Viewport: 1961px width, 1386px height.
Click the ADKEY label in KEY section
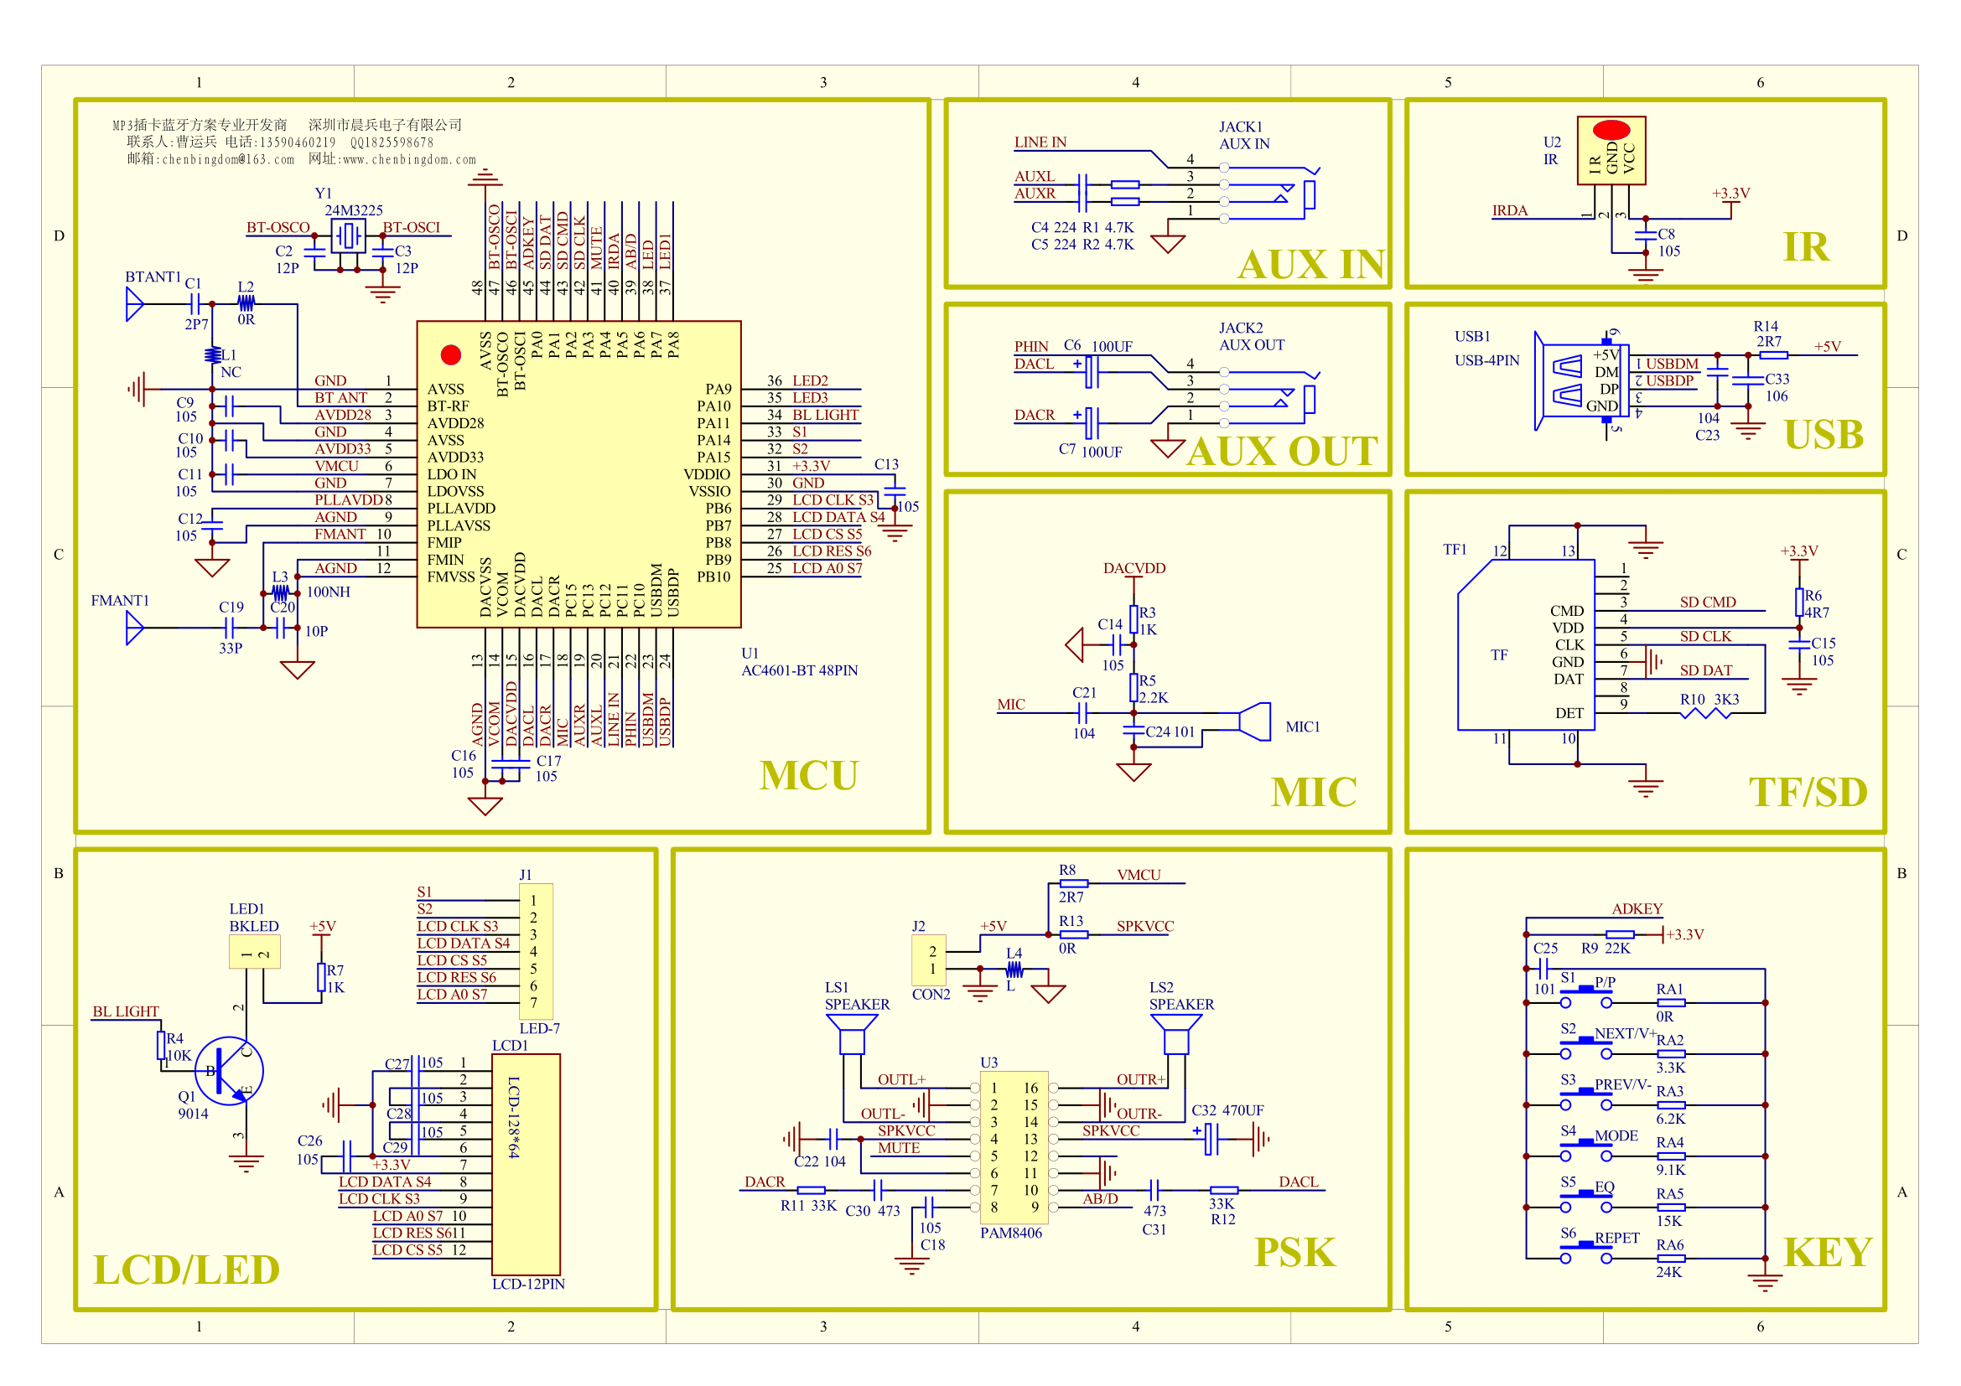(x=1637, y=909)
